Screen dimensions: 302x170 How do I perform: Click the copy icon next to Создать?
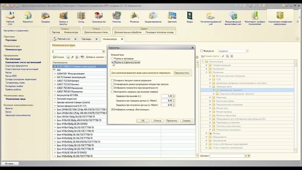(68, 57)
